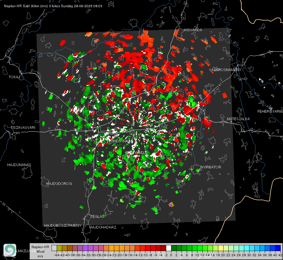The height and width of the screenshot is (260, 283).
Task: Click the TISZAVASVÁRI city label
Action: pyautogui.click(x=23, y=128)
